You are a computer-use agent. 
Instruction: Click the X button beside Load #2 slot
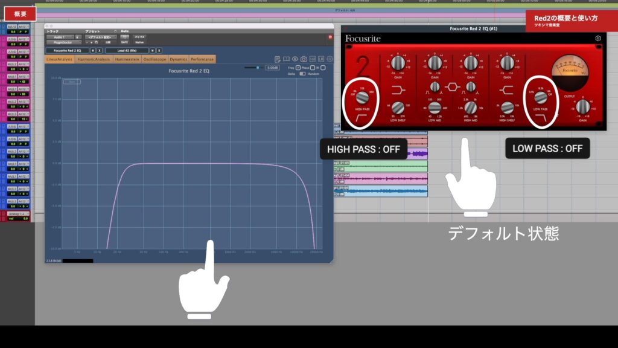(159, 51)
